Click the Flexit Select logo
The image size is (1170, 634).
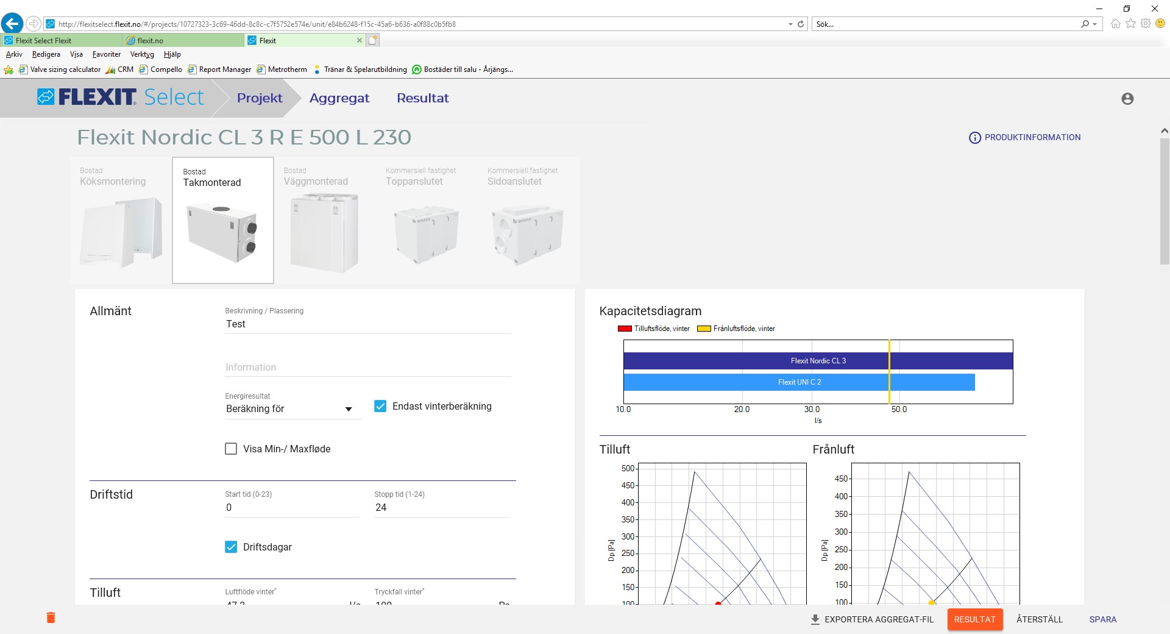click(x=121, y=98)
